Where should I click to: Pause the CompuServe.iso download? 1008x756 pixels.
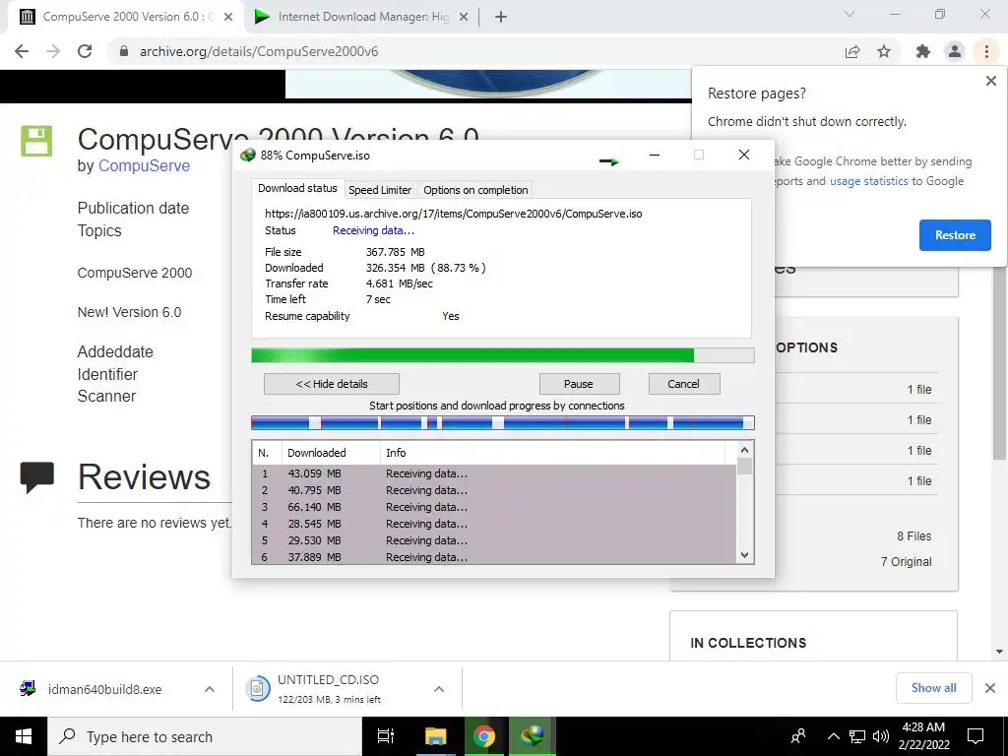579,384
